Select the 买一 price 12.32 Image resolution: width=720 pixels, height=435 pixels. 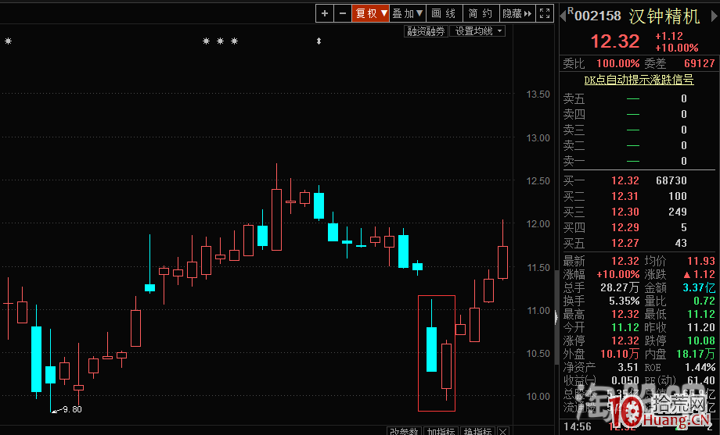[x=625, y=180]
